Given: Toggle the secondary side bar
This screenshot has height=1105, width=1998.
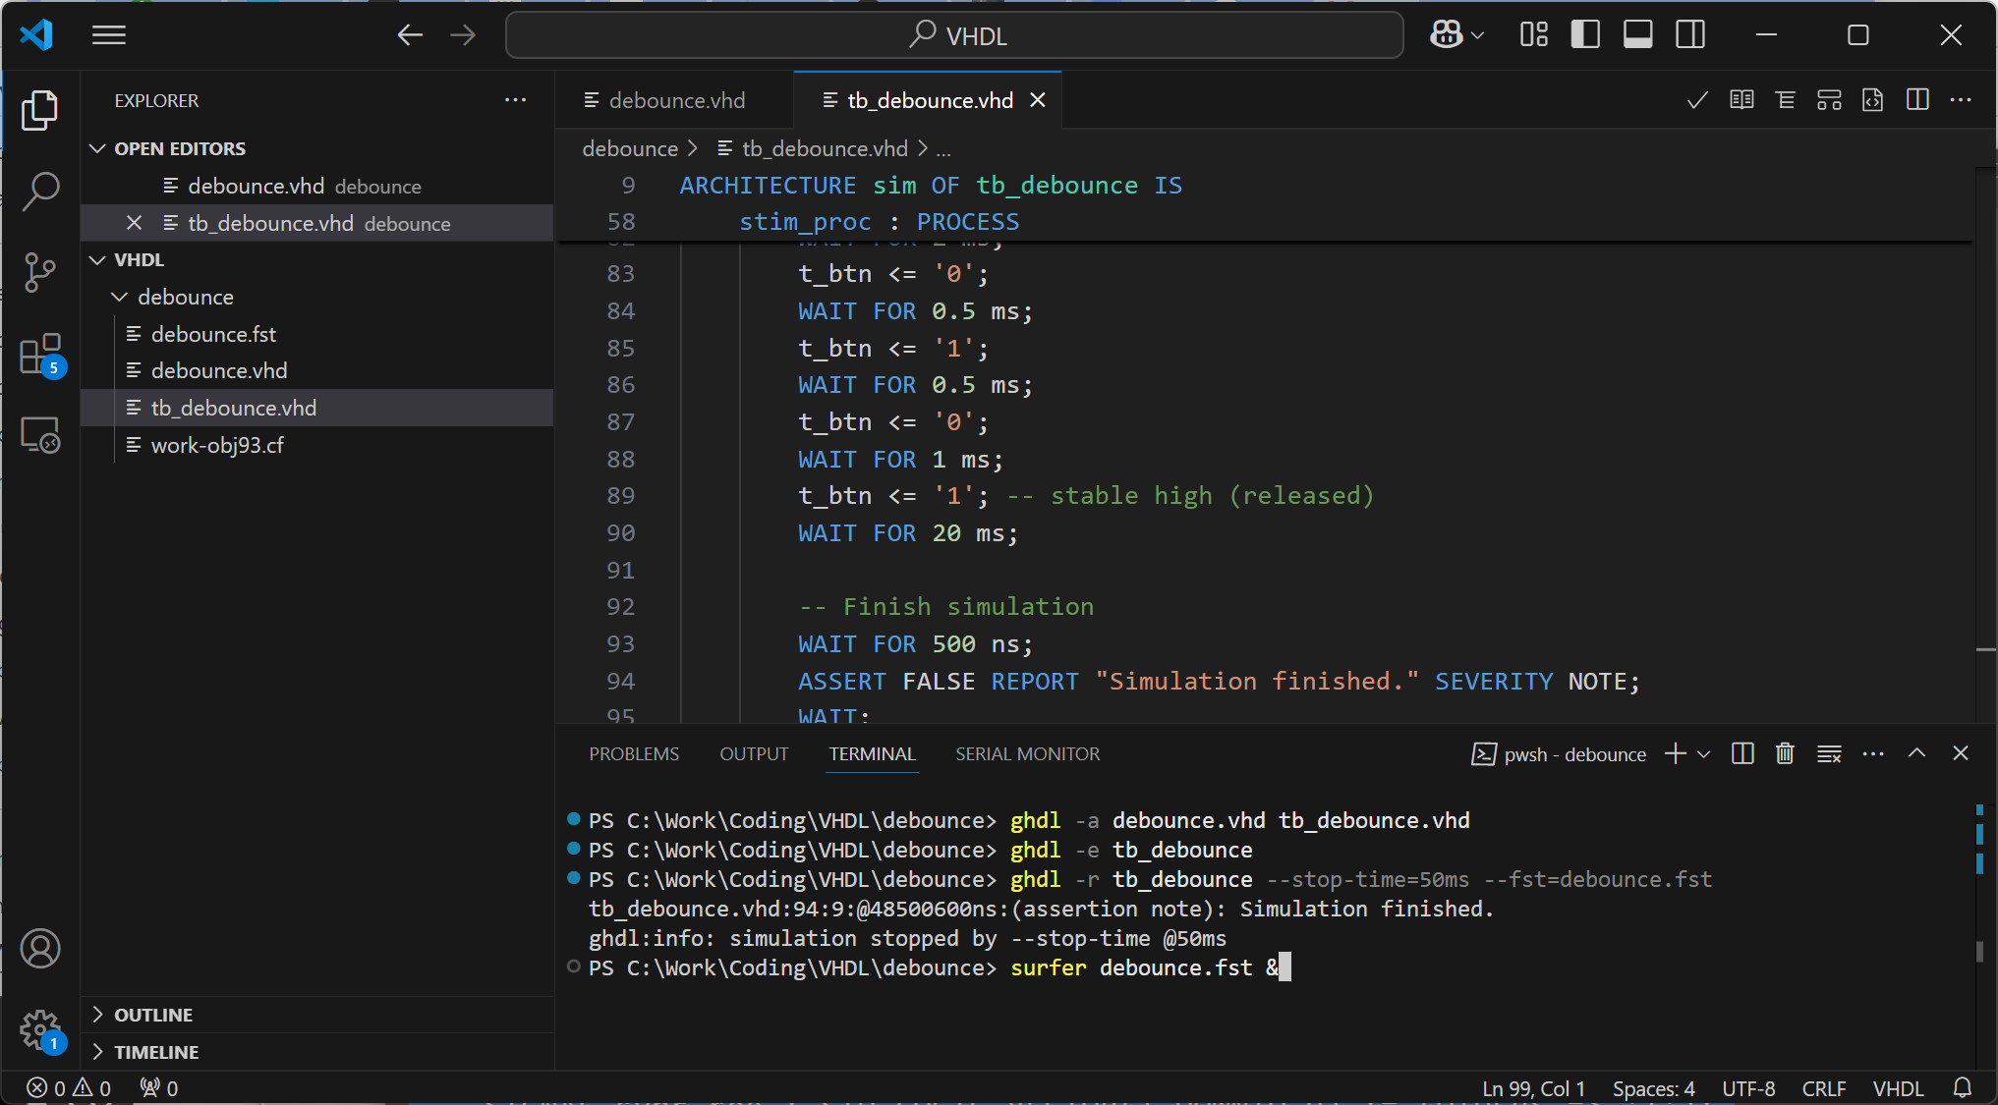Looking at the screenshot, I should point(1690,35).
